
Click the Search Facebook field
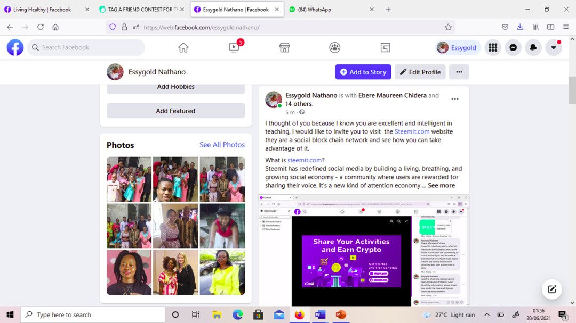pyautogui.click(x=86, y=48)
